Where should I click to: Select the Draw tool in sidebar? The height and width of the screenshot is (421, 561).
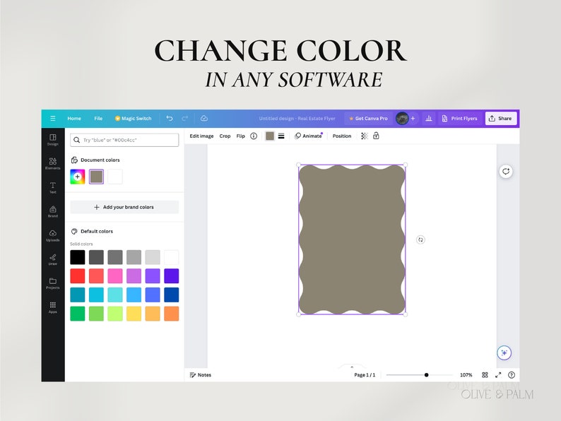(52, 259)
